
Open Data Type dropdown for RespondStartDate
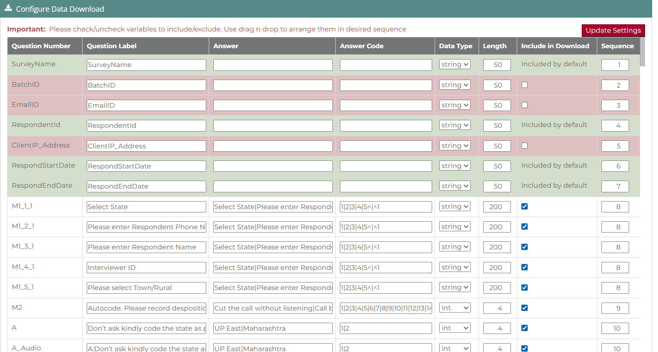pos(455,166)
